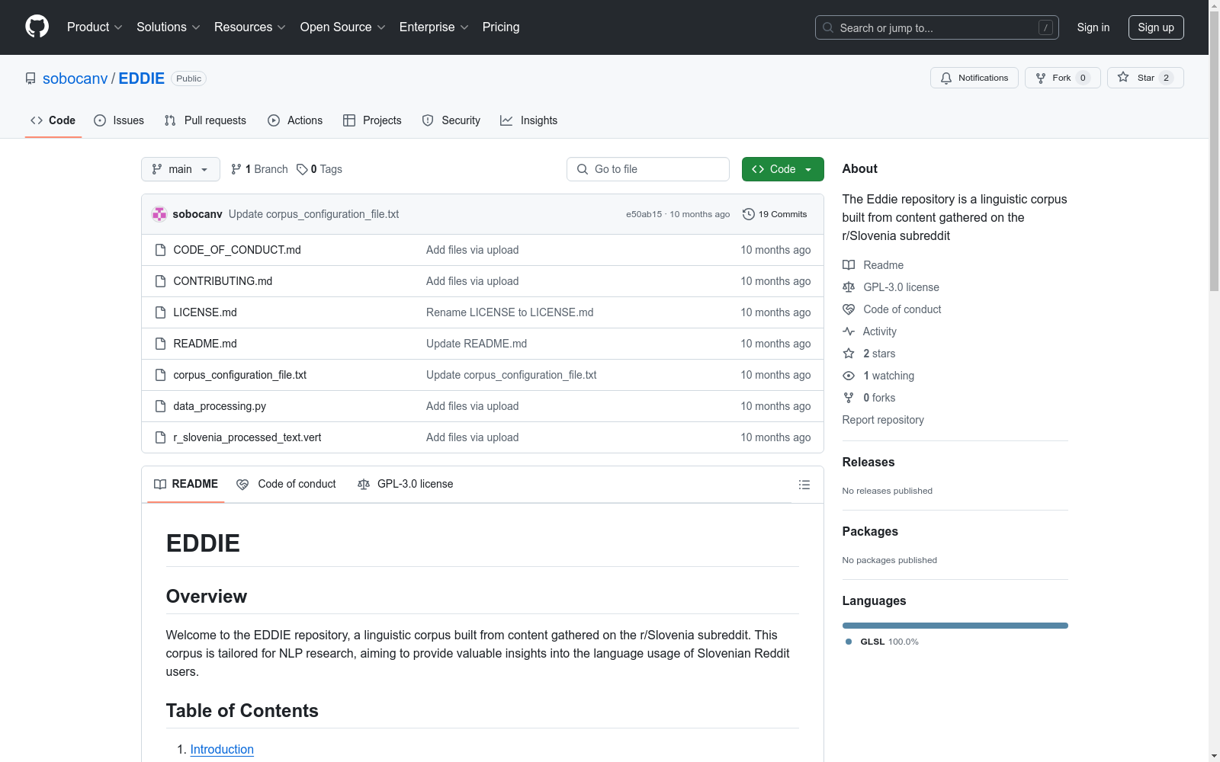Open the r_slovenia_processed_text.vert file
This screenshot has height=762, width=1220.
click(x=247, y=437)
